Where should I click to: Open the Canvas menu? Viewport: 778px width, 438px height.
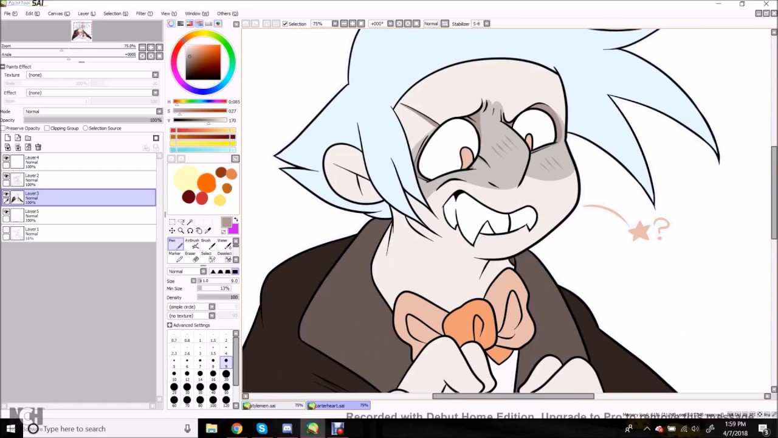[x=58, y=13]
